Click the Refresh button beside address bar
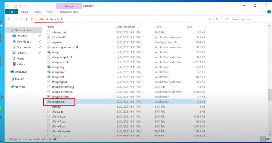The height and width of the screenshot is (143, 272). 217,19
